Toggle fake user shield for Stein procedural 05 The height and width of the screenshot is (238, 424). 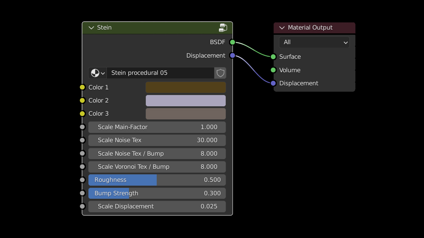pos(220,73)
